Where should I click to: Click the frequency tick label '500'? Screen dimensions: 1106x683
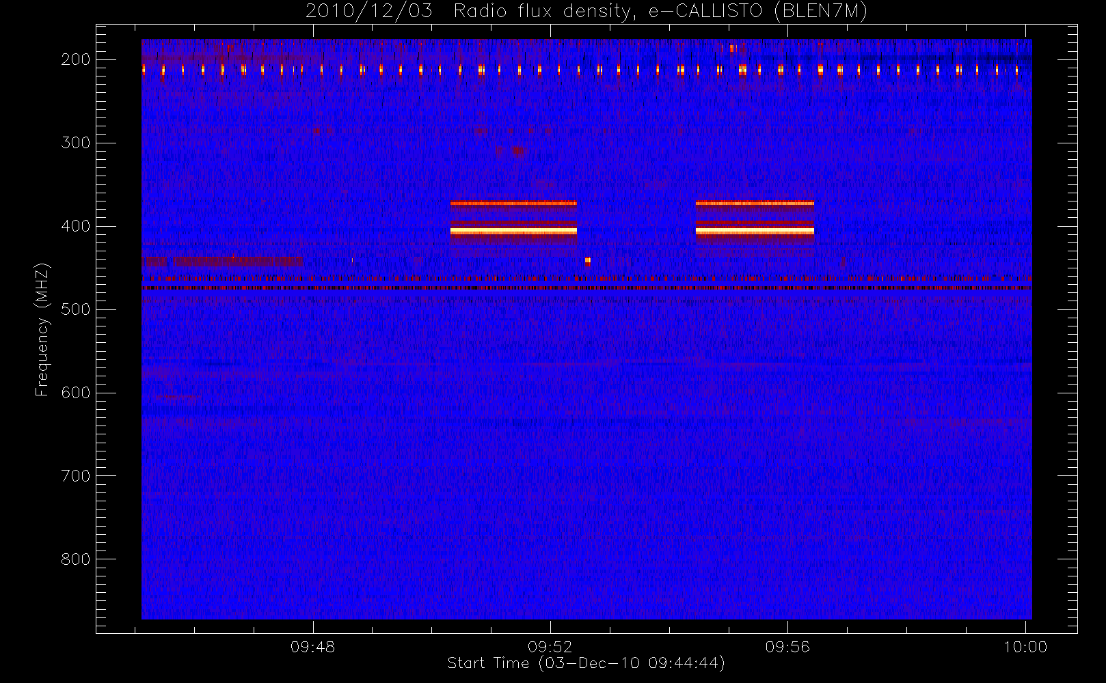(75, 309)
